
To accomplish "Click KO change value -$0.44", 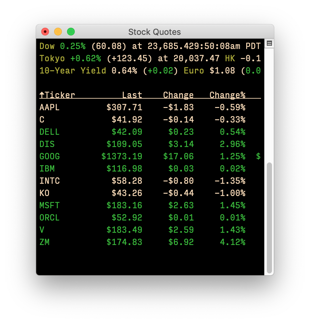I will (x=179, y=193).
